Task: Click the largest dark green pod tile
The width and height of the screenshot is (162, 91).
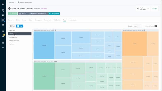Action: click(44, 76)
